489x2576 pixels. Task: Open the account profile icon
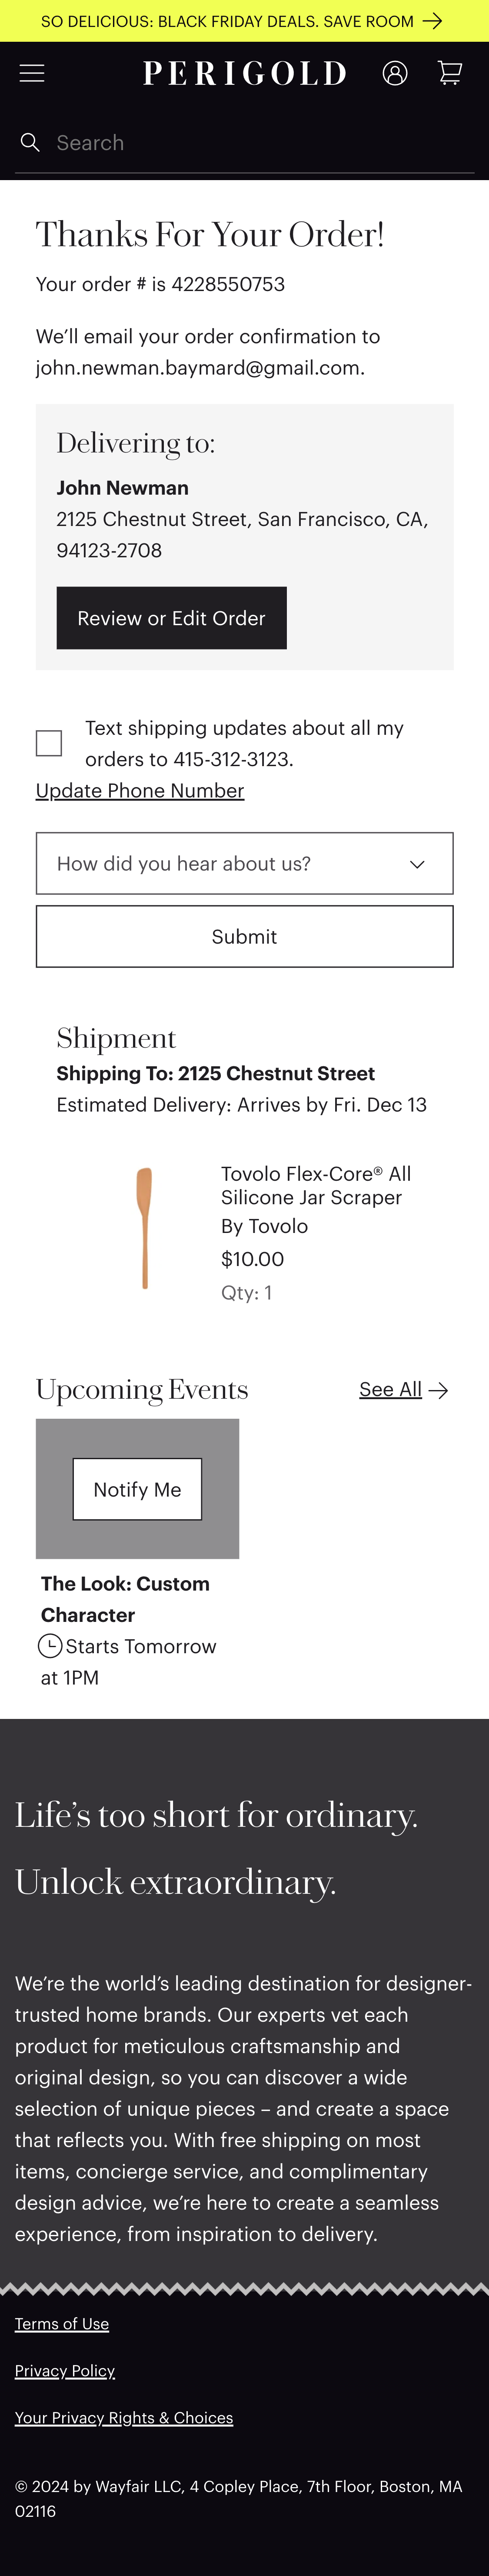tap(395, 73)
